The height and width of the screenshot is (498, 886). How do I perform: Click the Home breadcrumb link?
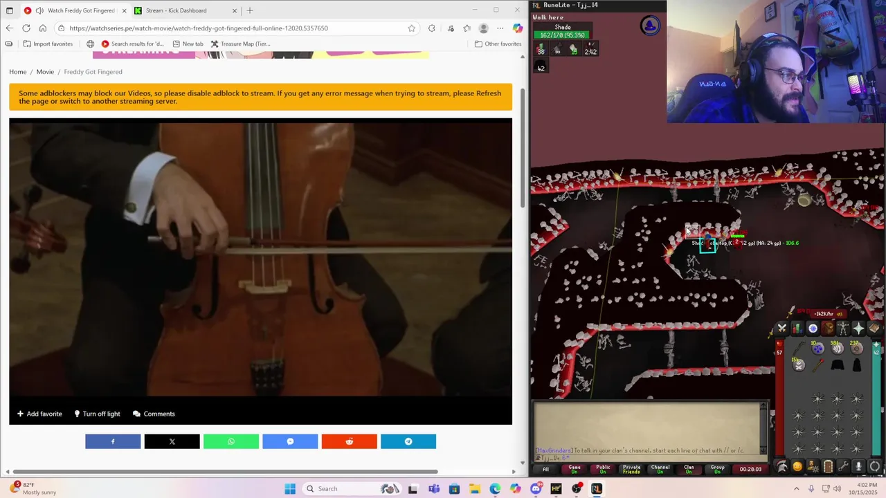point(18,72)
